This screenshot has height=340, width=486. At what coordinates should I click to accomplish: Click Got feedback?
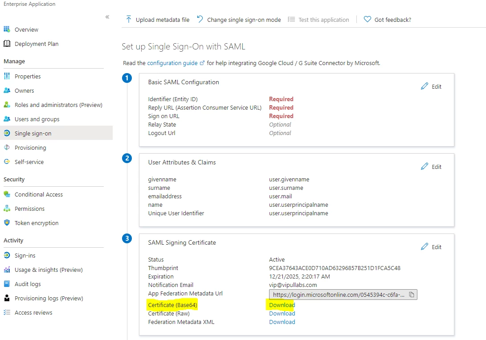tap(388, 20)
